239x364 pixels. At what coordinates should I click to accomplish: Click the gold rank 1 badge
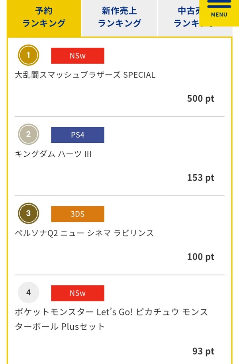pos(28,55)
